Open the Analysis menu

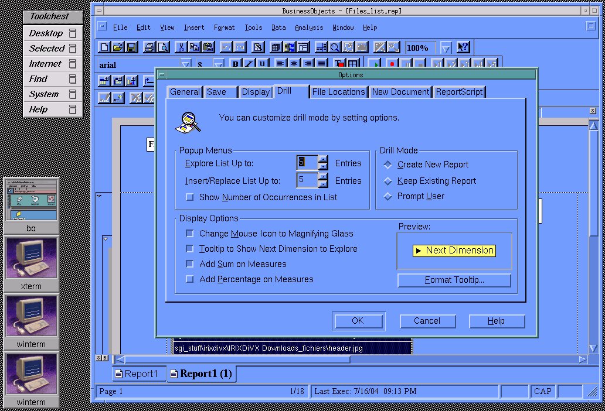coord(308,28)
